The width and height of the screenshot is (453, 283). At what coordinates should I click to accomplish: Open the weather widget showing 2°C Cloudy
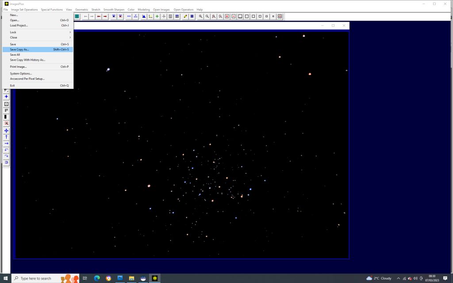379,279
